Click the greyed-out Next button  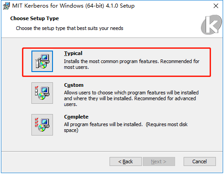(x=159, y=161)
